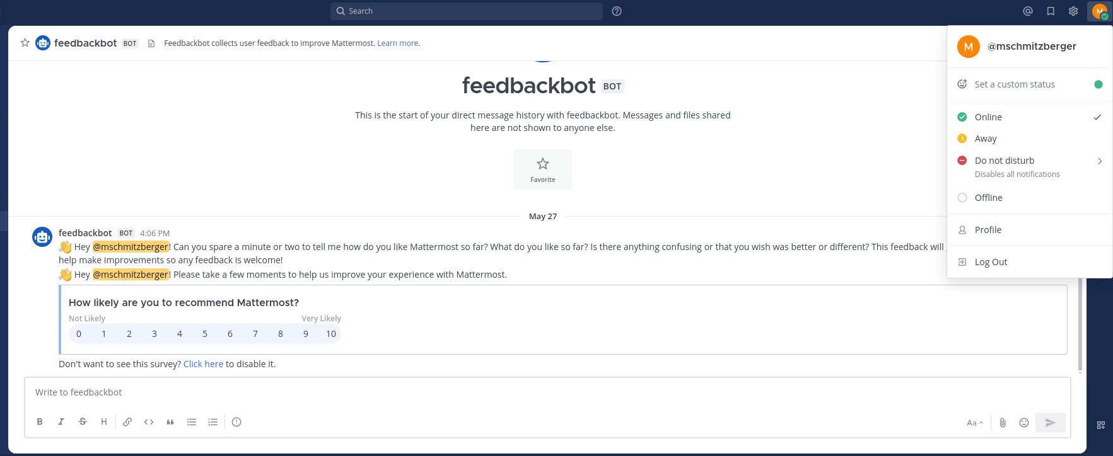Select rating 7 on survey
Screen dimensions: 1113x456
point(255,334)
